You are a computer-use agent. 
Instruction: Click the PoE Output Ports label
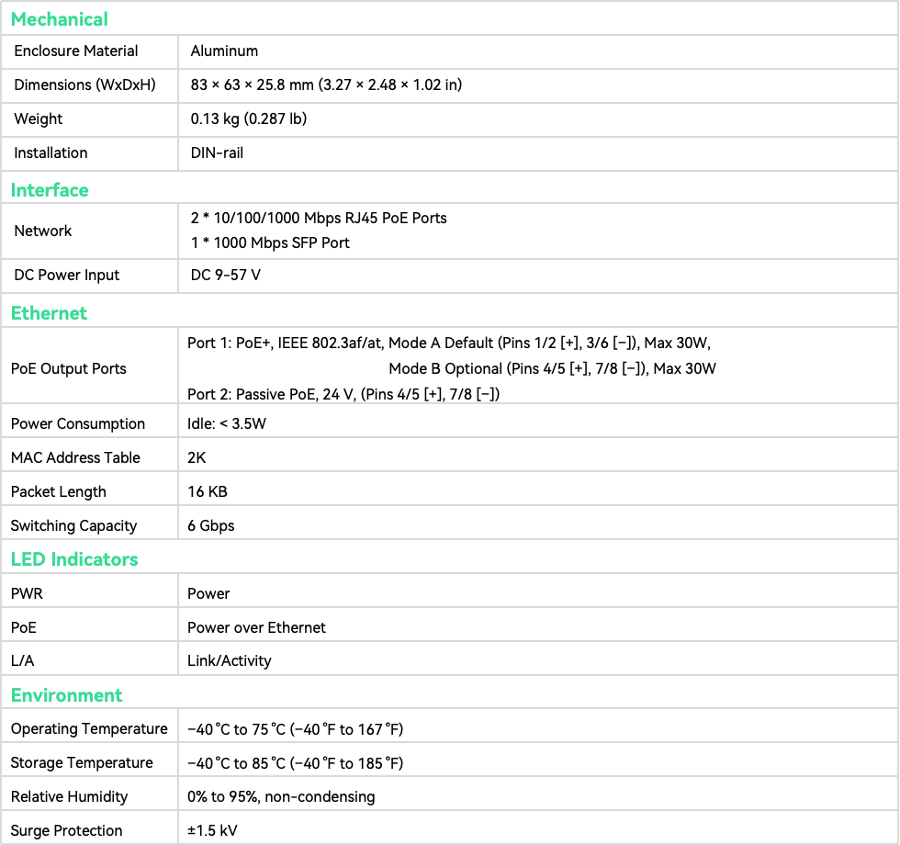point(69,368)
